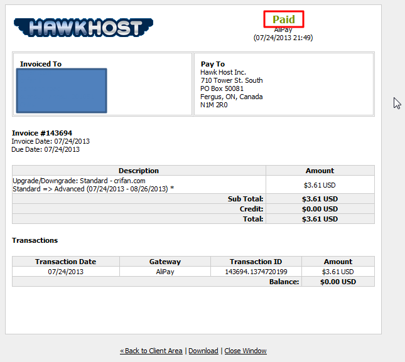Click the Back to Client Area link
Screen dimensions: 405x362
pos(151,351)
